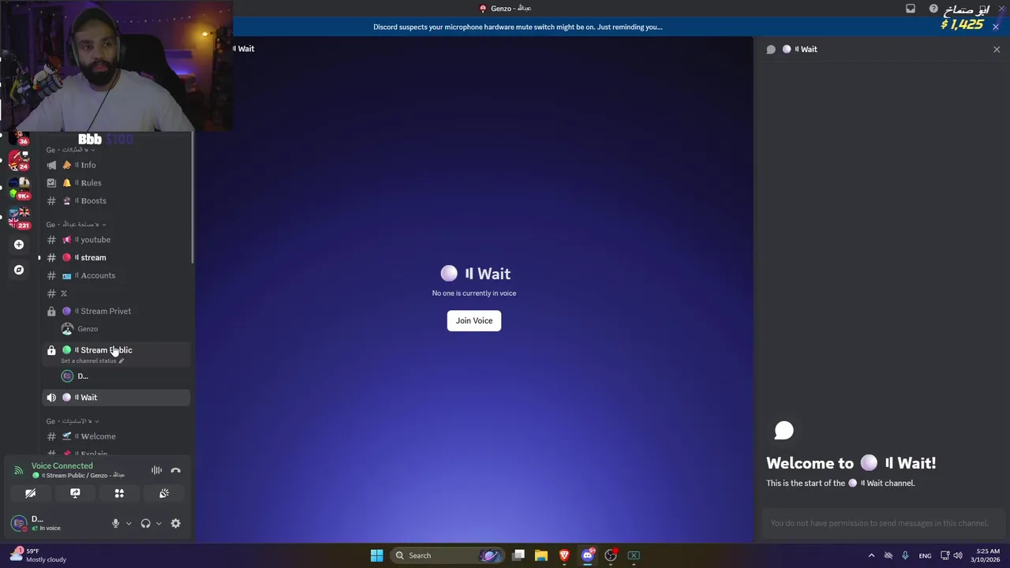Screen dimensions: 1010x568
Task: Open server icon with 9K+ badge
Action: pos(19,189)
